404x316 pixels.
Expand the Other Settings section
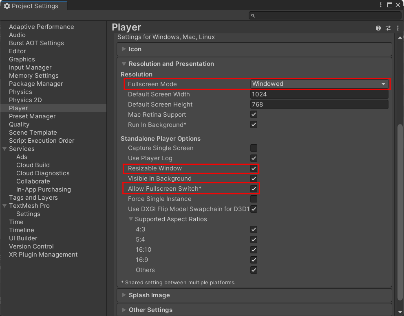pyautogui.click(x=124, y=309)
